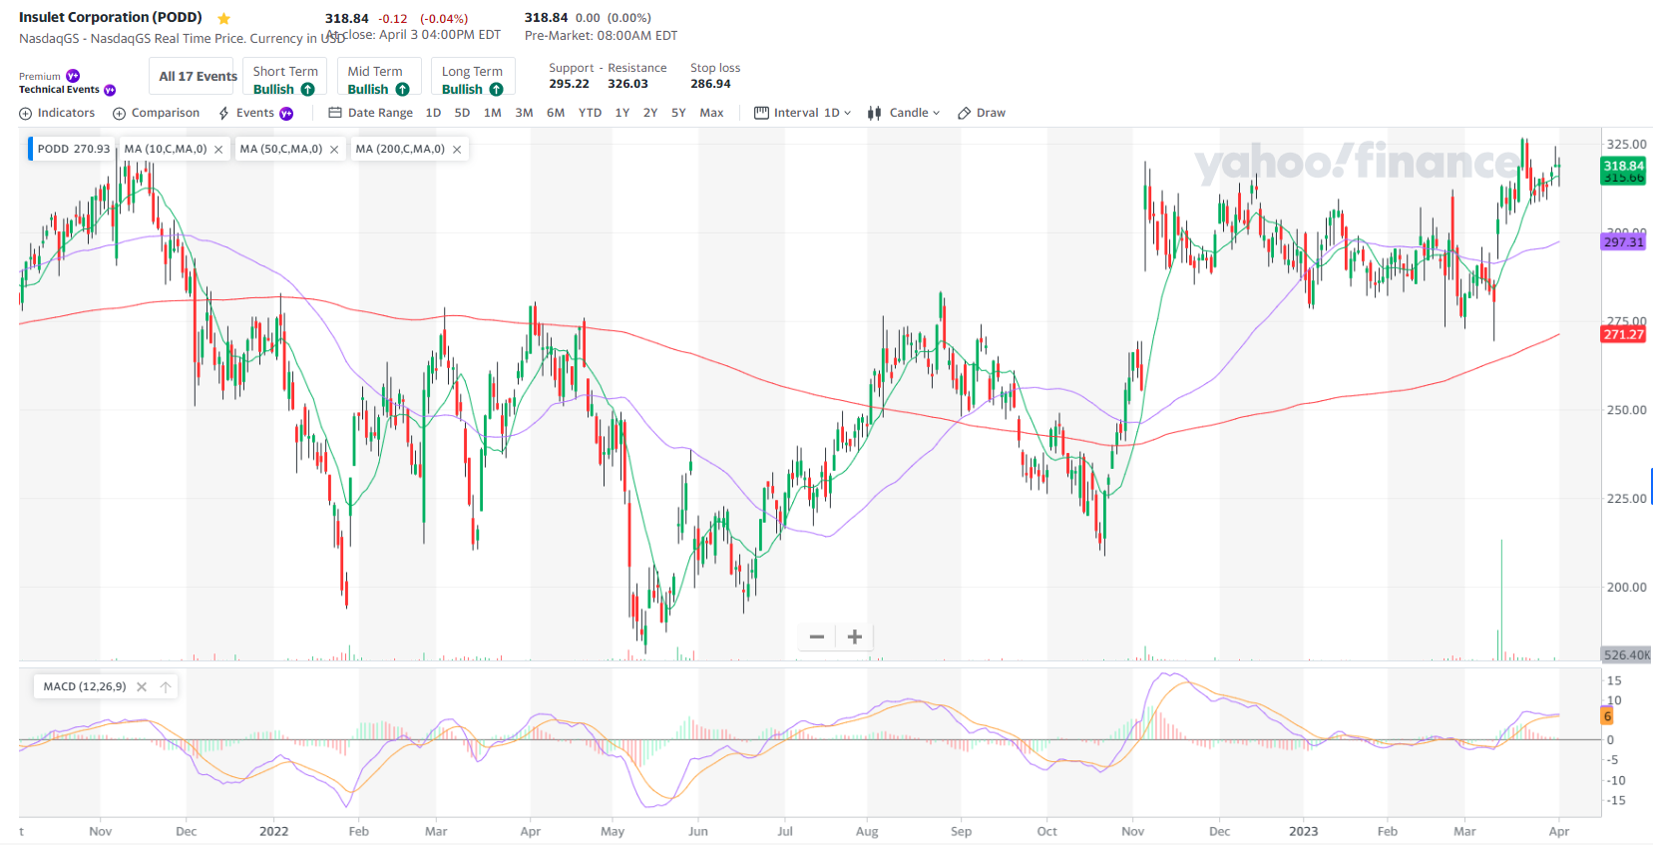Select the YTD date range

click(x=590, y=113)
